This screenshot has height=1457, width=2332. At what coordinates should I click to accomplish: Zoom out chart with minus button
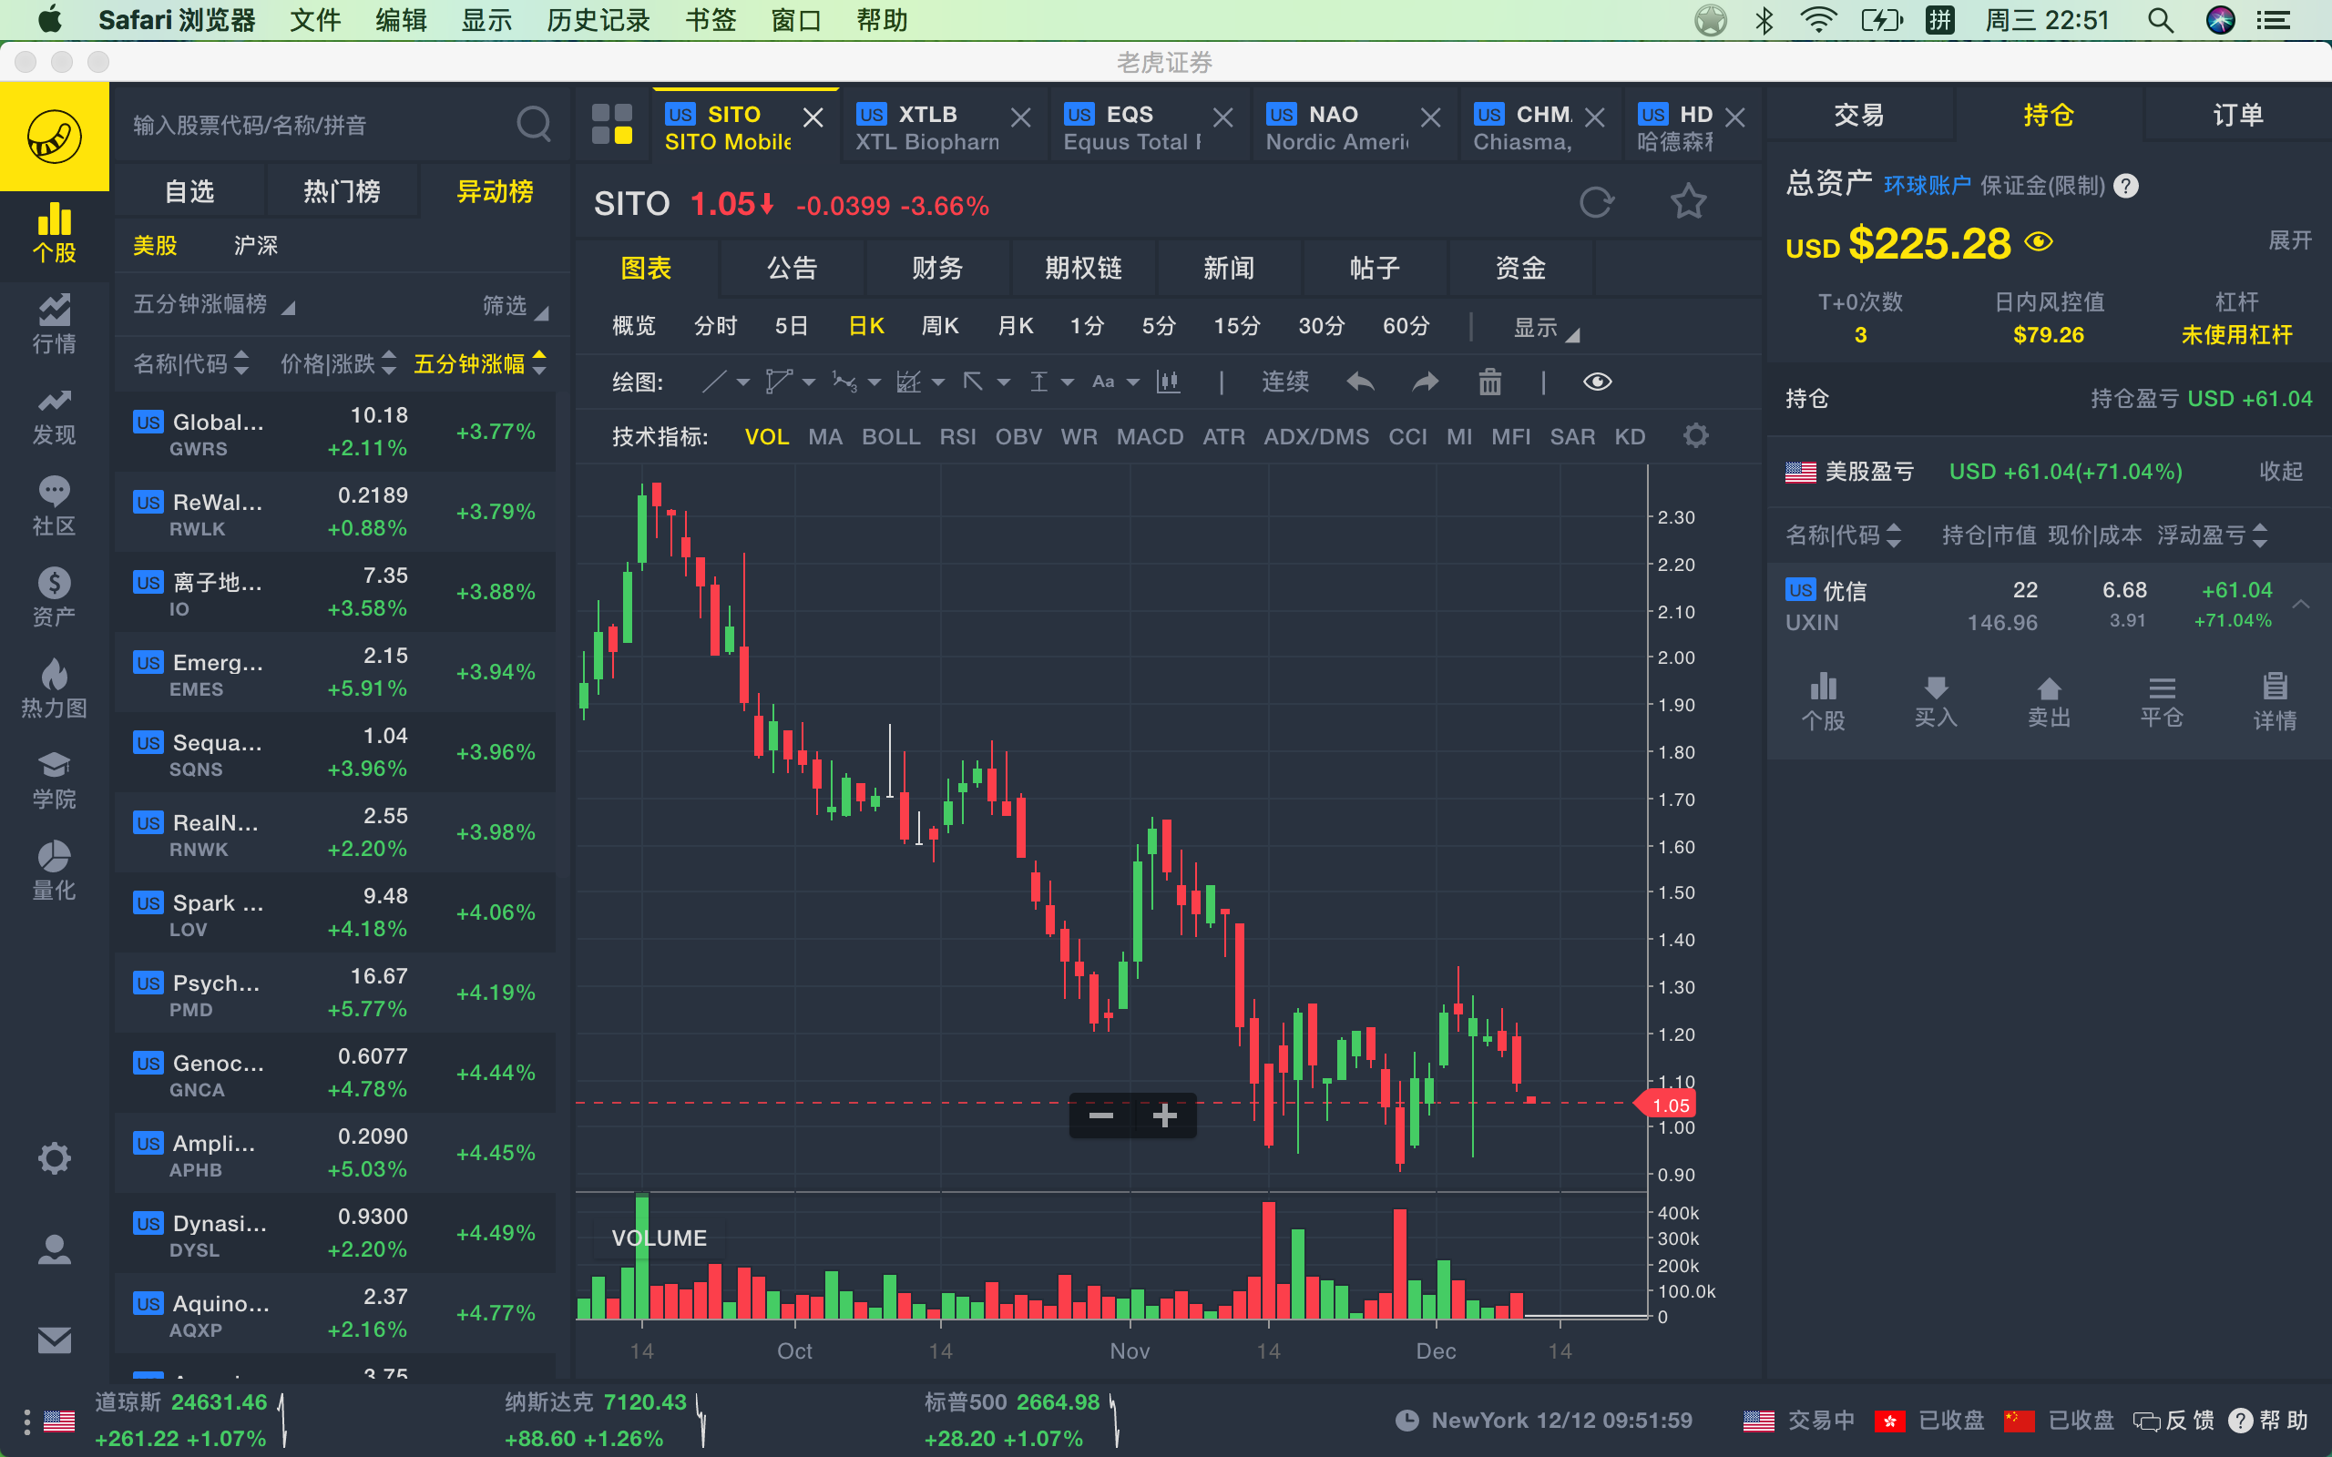1101,1116
